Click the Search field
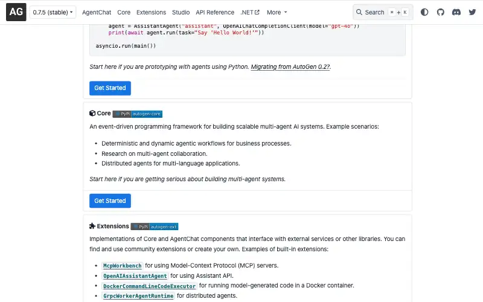The image size is (483, 302). click(x=383, y=12)
